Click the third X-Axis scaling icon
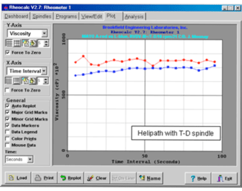Viewport: 242px width, 191px height. point(25,81)
